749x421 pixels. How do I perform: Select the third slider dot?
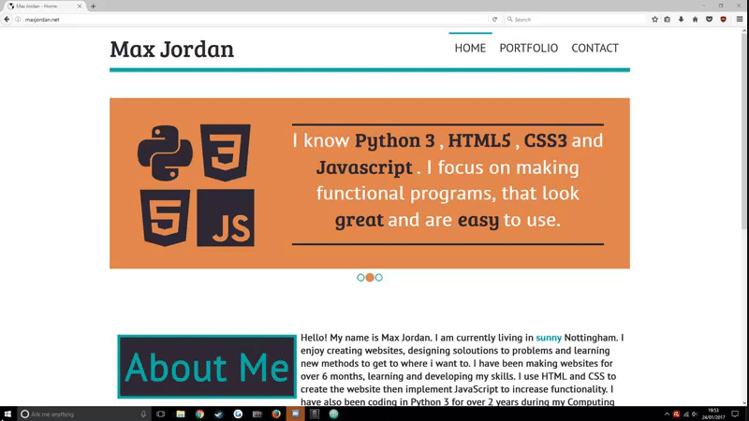click(379, 277)
